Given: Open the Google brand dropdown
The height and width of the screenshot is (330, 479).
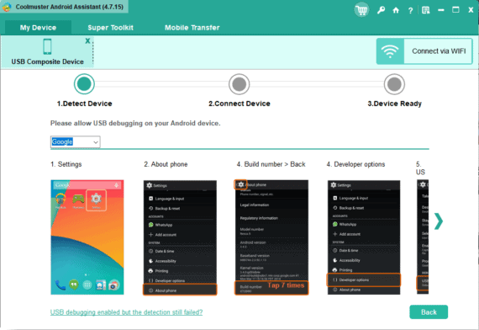Looking at the screenshot, I should pos(75,141).
